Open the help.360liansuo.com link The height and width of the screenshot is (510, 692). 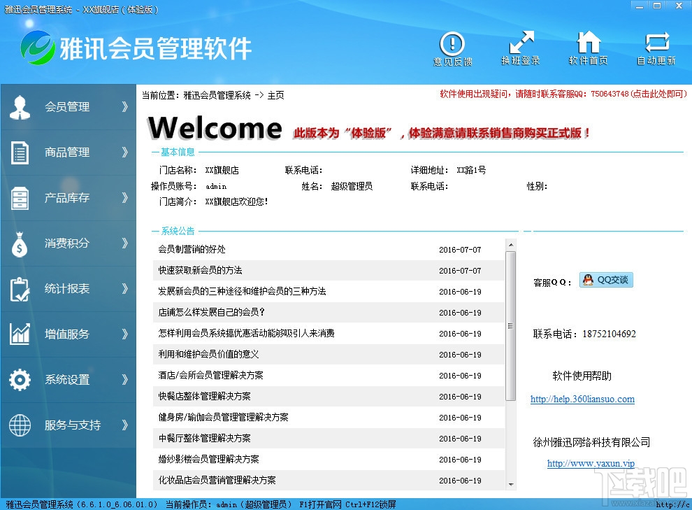[x=582, y=399]
